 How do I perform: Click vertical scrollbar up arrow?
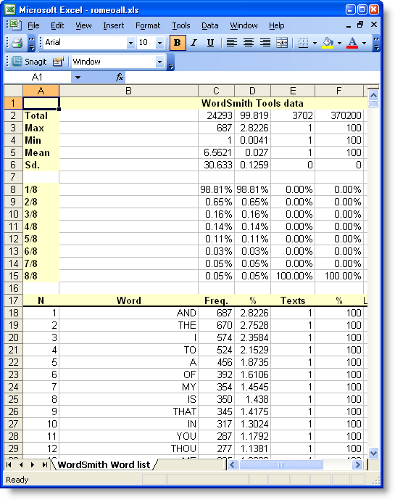tap(373, 95)
